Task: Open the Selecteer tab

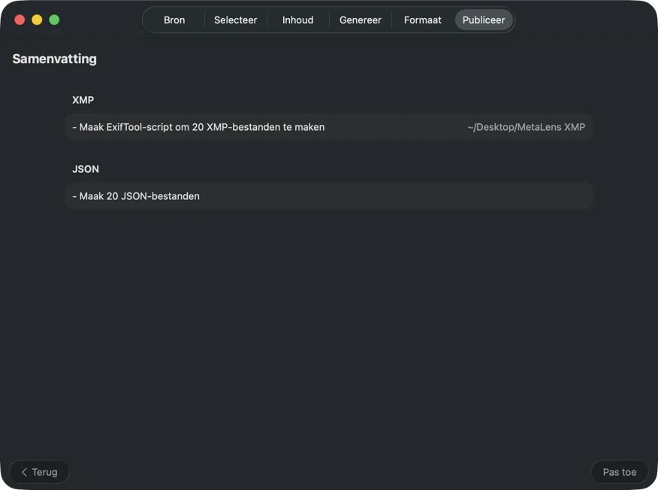Action: pyautogui.click(x=235, y=20)
